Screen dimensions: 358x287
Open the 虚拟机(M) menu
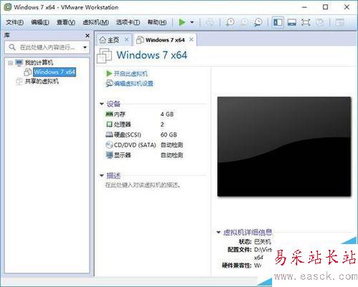click(x=96, y=22)
